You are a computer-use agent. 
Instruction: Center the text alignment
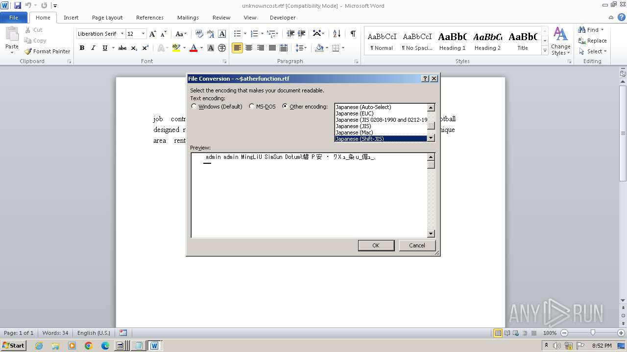click(x=249, y=48)
